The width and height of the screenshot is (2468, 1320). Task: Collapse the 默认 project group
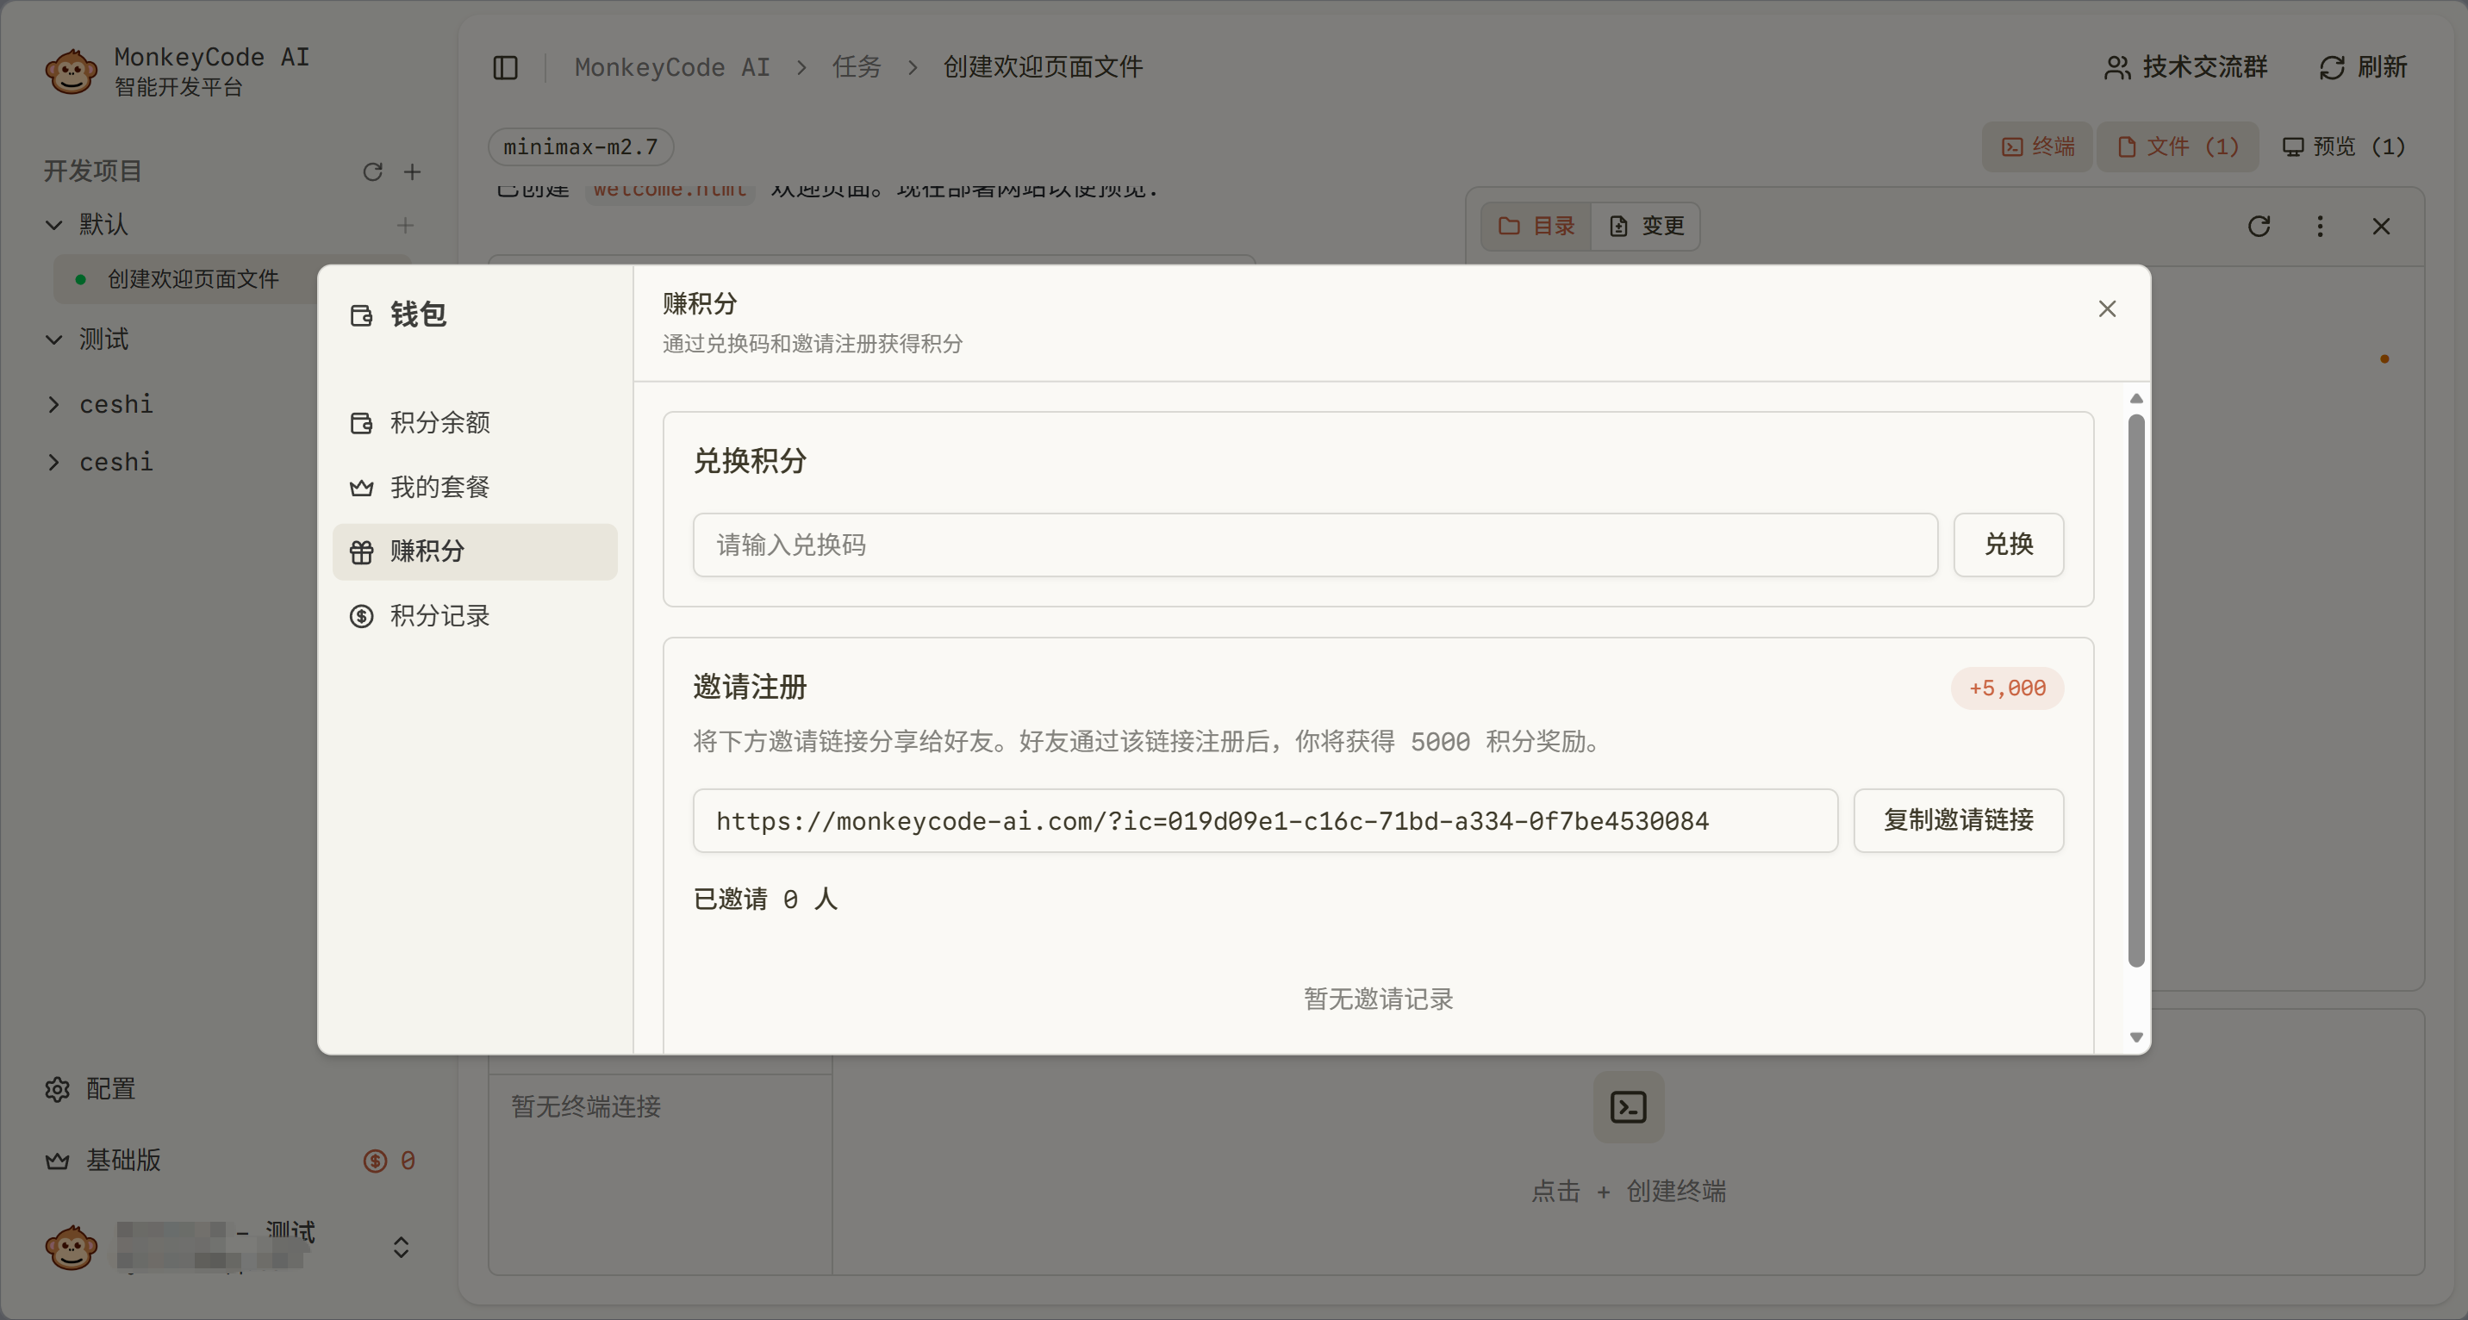click(53, 225)
